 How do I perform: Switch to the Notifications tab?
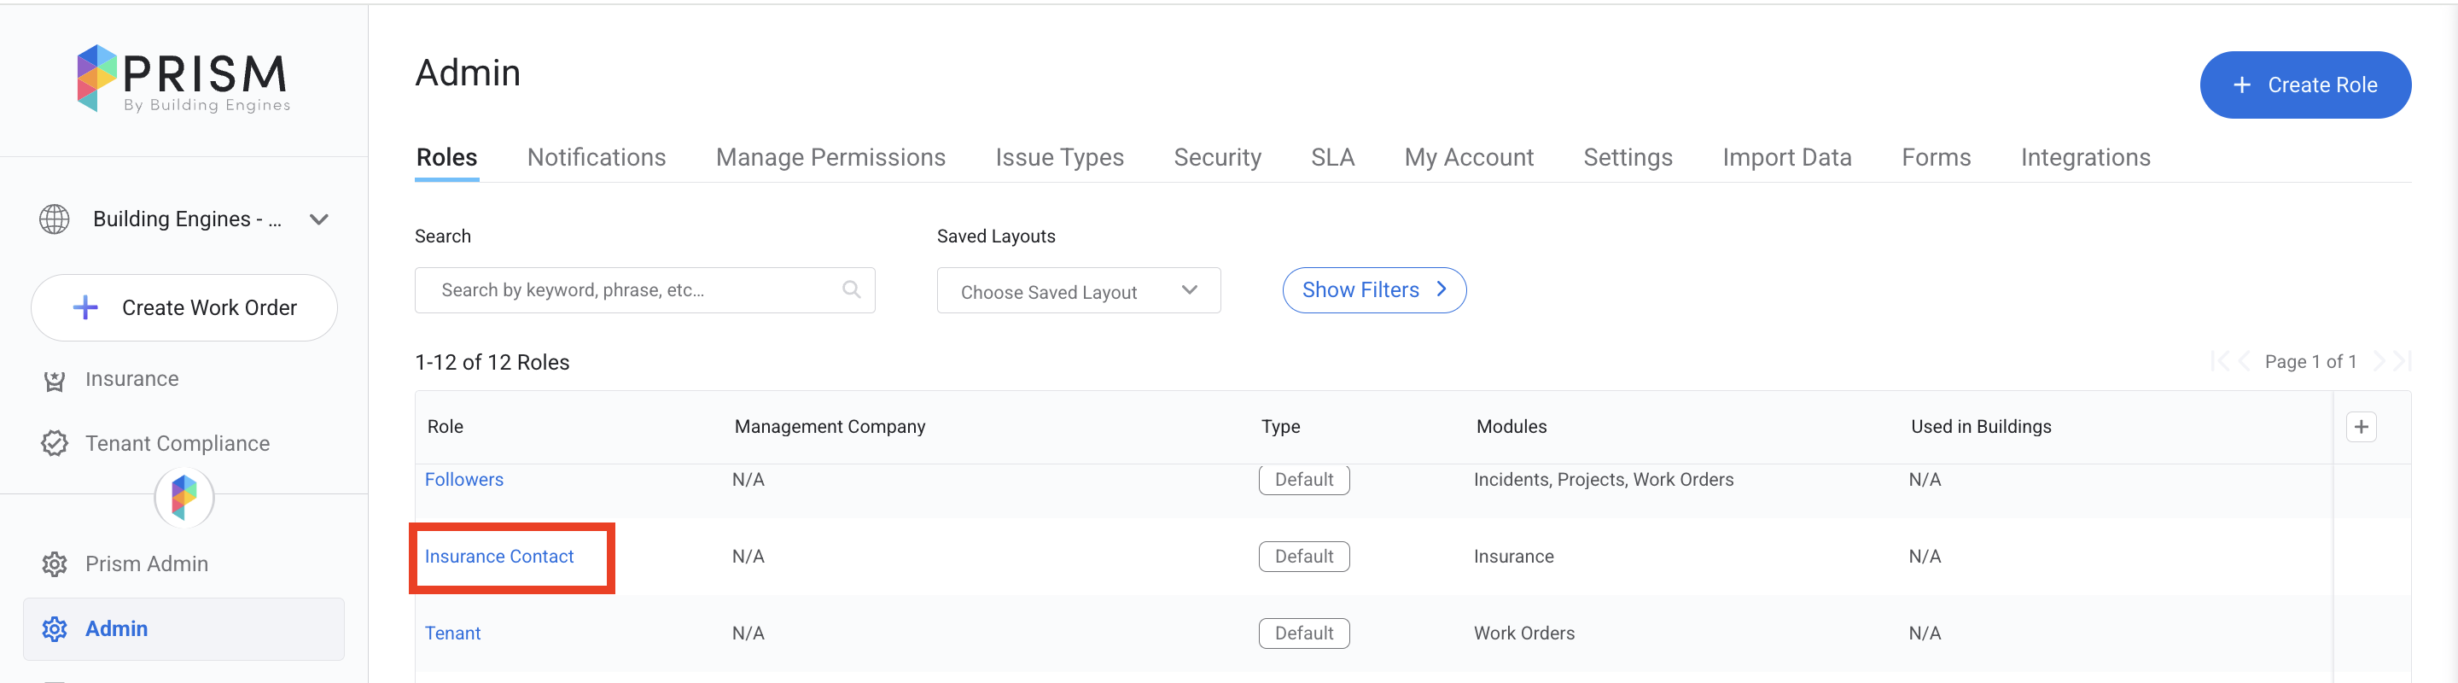click(597, 157)
